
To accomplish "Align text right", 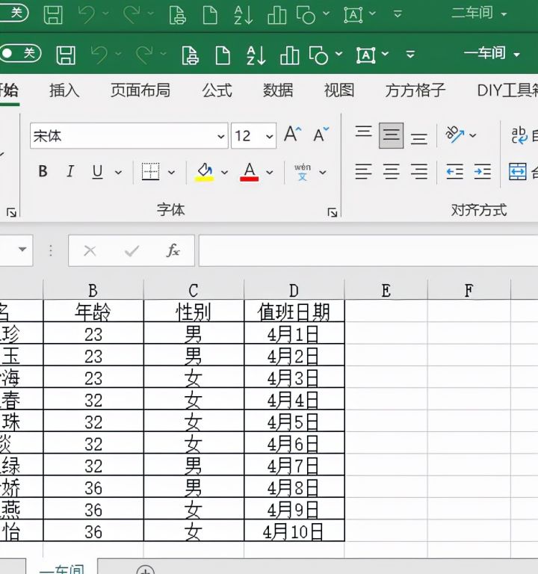I will [418, 171].
